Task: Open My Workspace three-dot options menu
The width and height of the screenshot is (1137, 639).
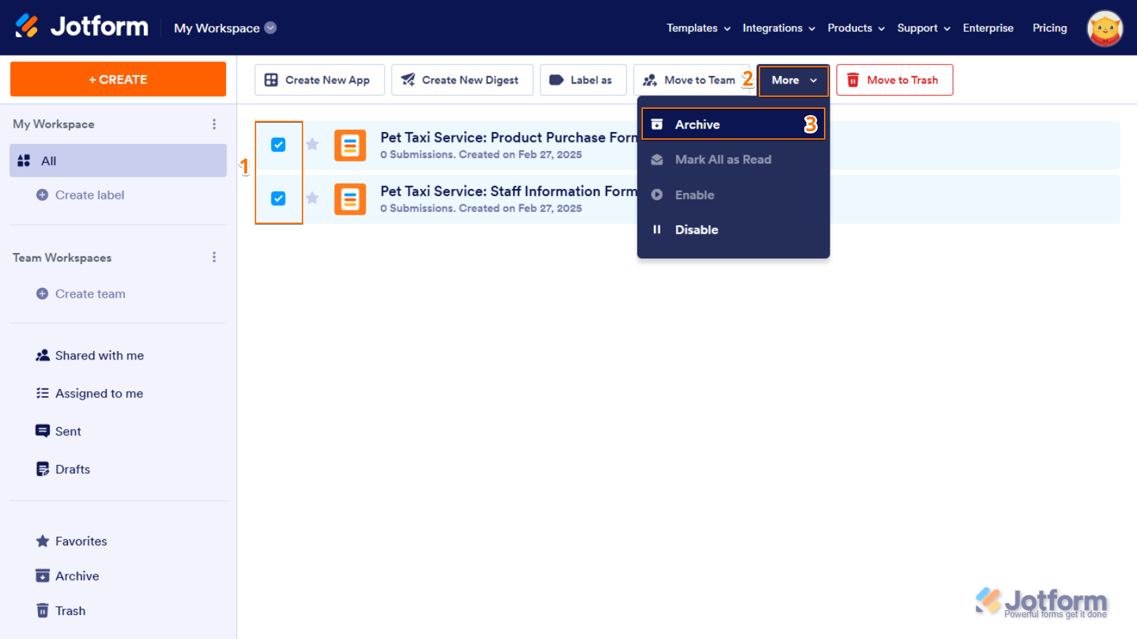Action: click(214, 124)
